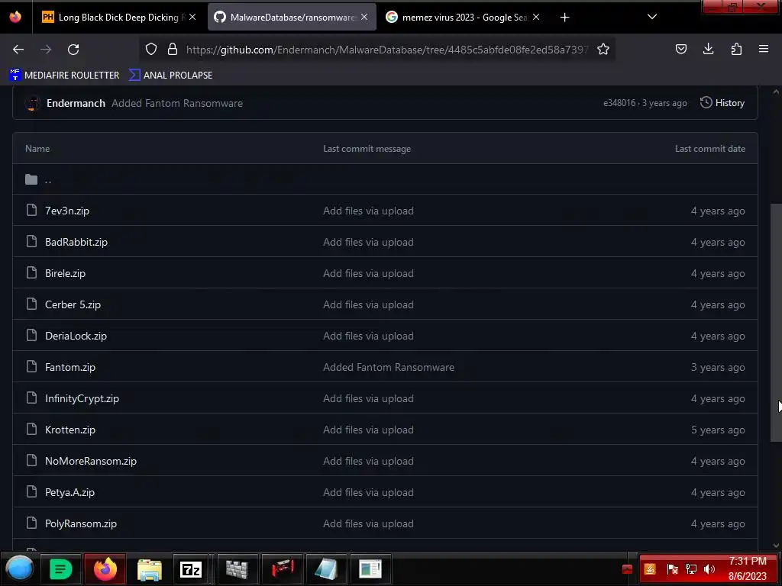Click the site security padlock icon
Viewport: 782px width, 586px height.
(173, 49)
